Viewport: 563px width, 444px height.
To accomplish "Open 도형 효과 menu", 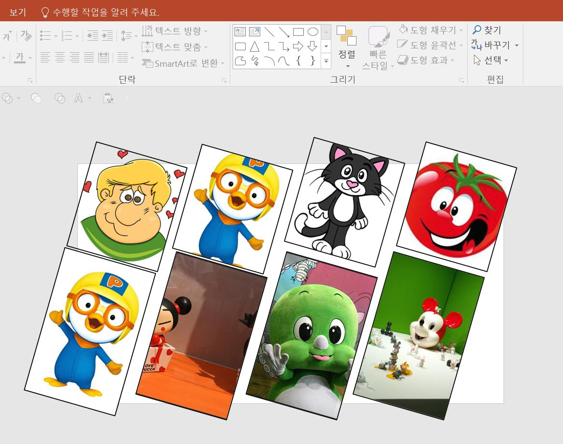I will [x=426, y=60].
